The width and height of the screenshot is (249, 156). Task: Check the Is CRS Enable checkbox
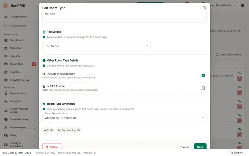203,88
